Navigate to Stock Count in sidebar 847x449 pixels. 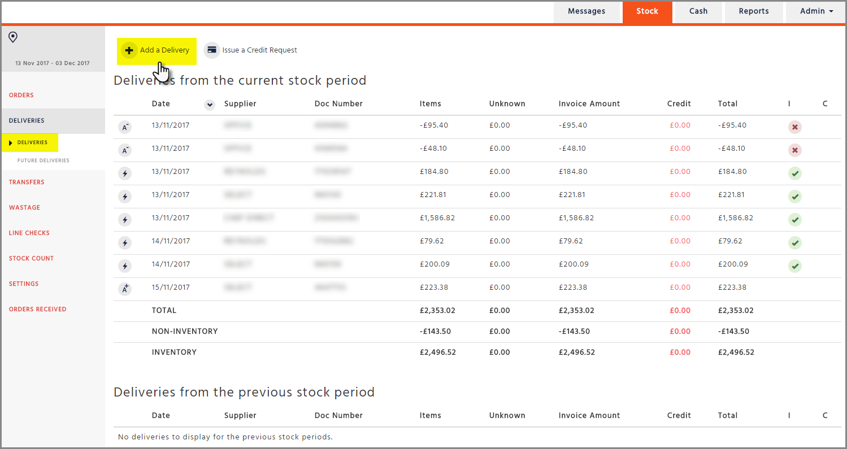click(31, 258)
